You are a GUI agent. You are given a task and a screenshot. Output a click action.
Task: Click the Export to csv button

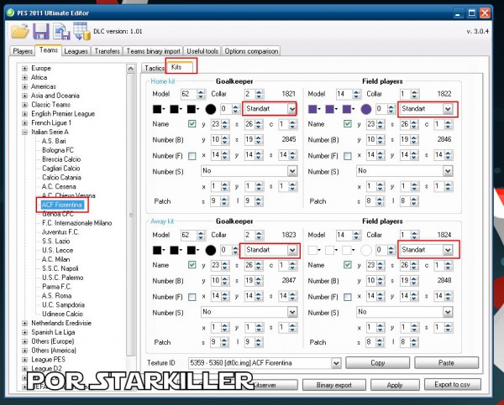pos(452,384)
